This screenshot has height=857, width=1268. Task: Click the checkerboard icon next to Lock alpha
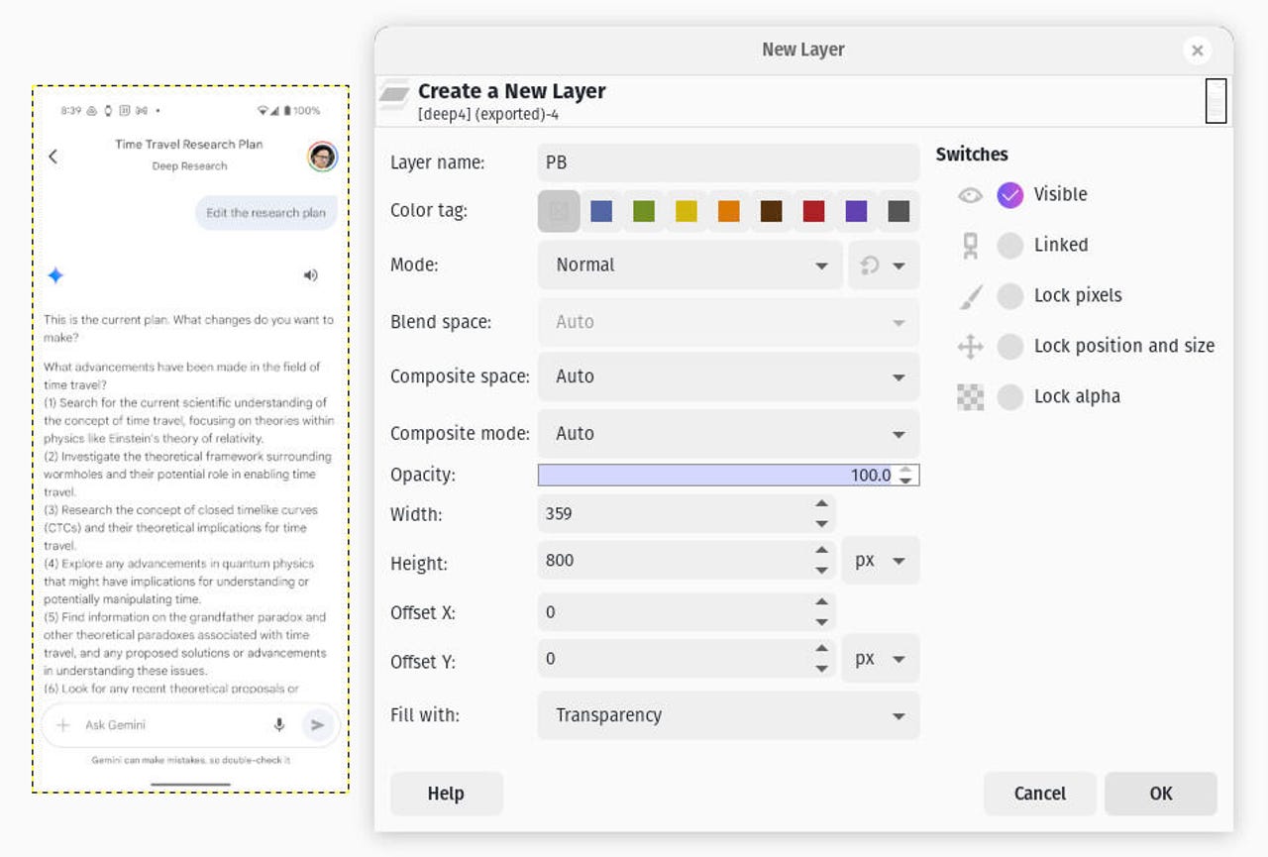pos(971,397)
